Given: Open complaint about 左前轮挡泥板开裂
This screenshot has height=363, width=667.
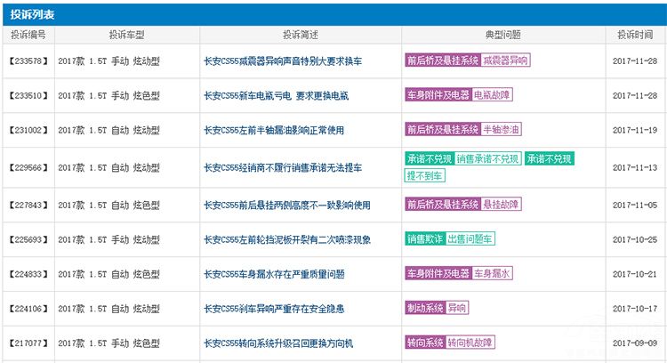Looking at the screenshot, I should (x=287, y=239).
